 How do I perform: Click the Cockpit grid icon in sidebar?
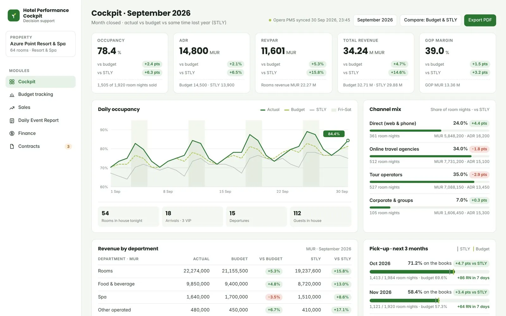tap(12, 82)
